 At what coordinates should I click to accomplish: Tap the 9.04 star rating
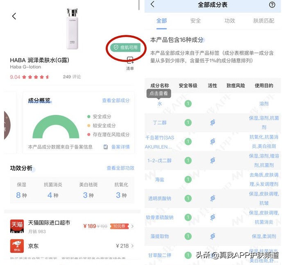click(29, 77)
